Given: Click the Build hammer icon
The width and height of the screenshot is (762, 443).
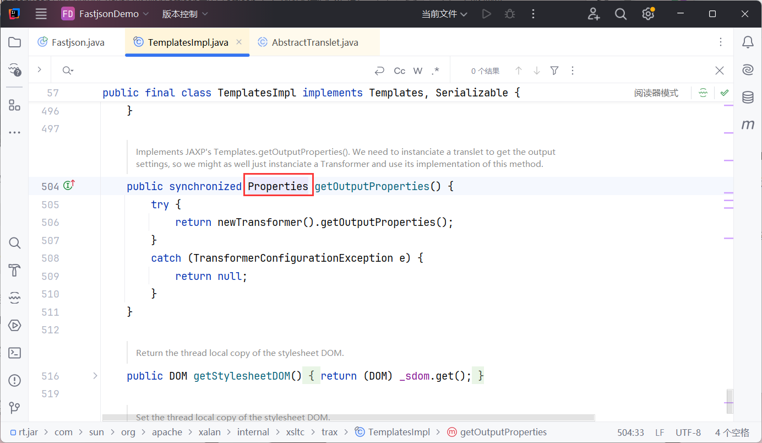Looking at the screenshot, I should (15, 271).
